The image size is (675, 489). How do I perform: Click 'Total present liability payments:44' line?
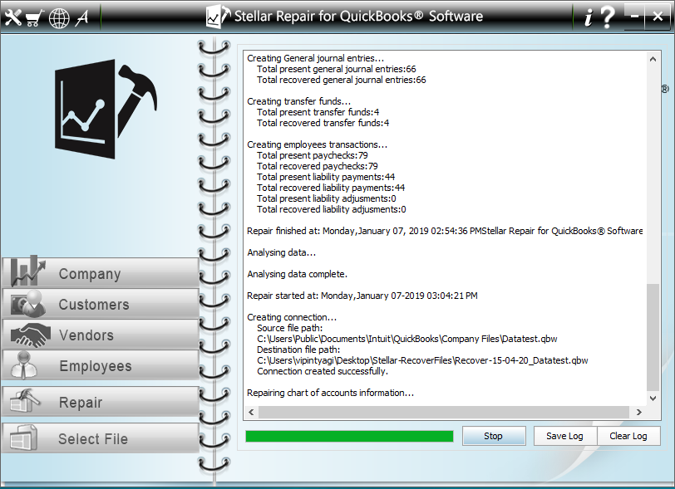326,177
